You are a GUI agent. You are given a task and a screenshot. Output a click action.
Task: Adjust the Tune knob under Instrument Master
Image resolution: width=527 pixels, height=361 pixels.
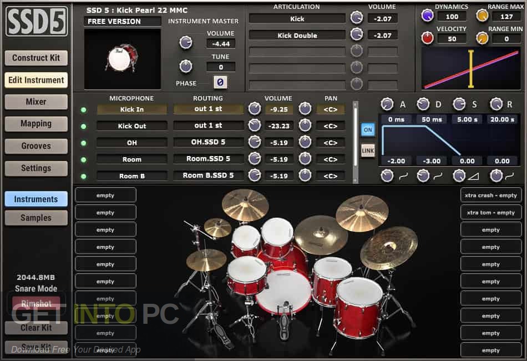[x=186, y=67]
